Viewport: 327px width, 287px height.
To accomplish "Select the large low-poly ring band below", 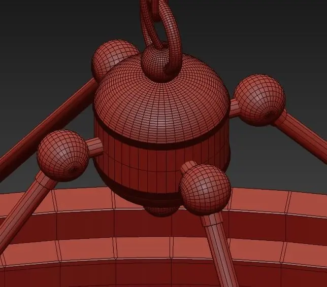I will pos(163,237).
